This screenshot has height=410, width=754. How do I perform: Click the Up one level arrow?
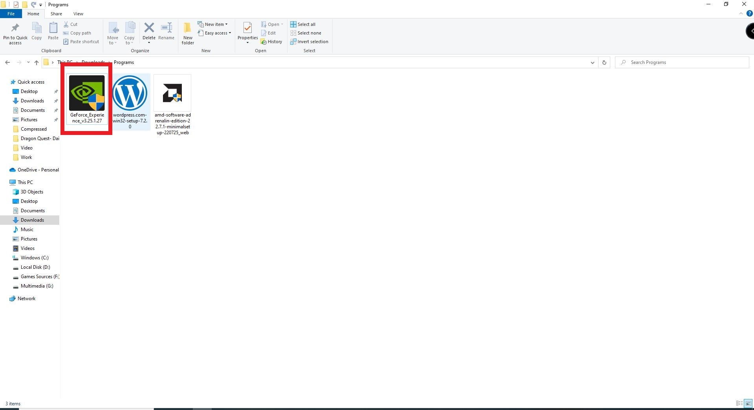coord(37,62)
